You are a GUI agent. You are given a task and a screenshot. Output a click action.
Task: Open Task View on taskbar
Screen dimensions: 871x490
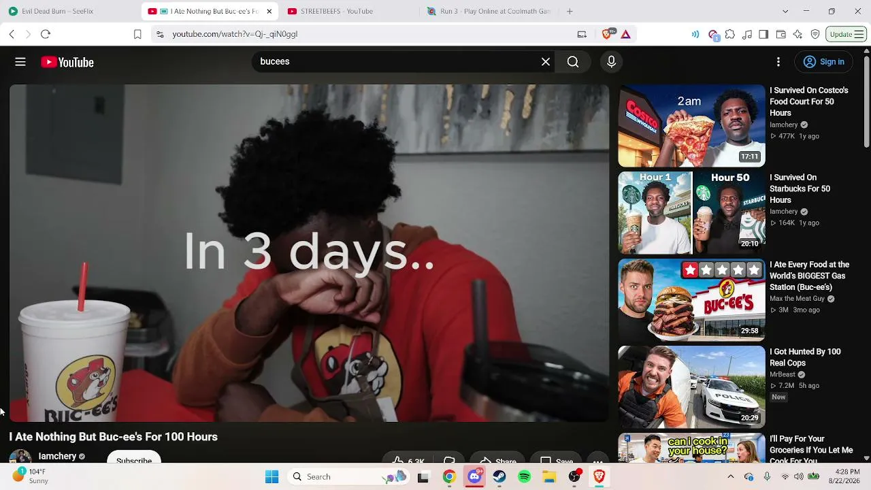click(x=423, y=477)
